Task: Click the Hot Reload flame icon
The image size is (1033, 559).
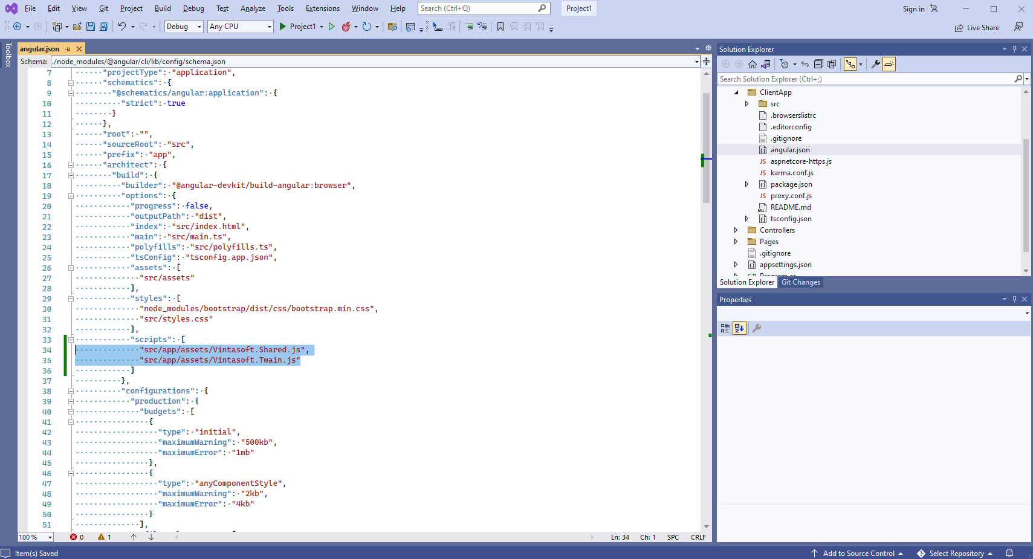Action: click(x=346, y=27)
